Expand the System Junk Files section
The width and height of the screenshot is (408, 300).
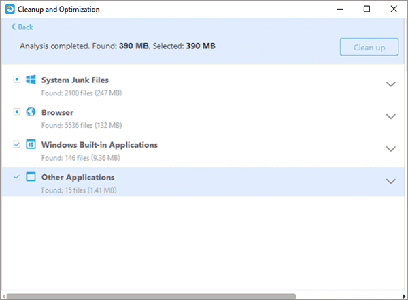(x=390, y=84)
